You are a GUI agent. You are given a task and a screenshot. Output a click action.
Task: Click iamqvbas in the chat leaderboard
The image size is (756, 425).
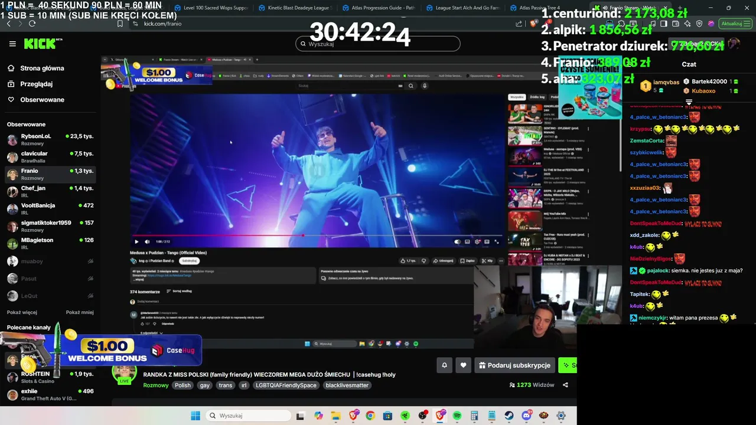[x=666, y=83]
